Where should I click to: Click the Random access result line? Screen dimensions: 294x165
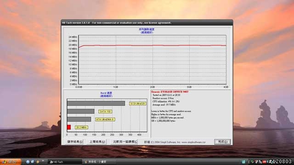pyautogui.click(x=163, y=98)
